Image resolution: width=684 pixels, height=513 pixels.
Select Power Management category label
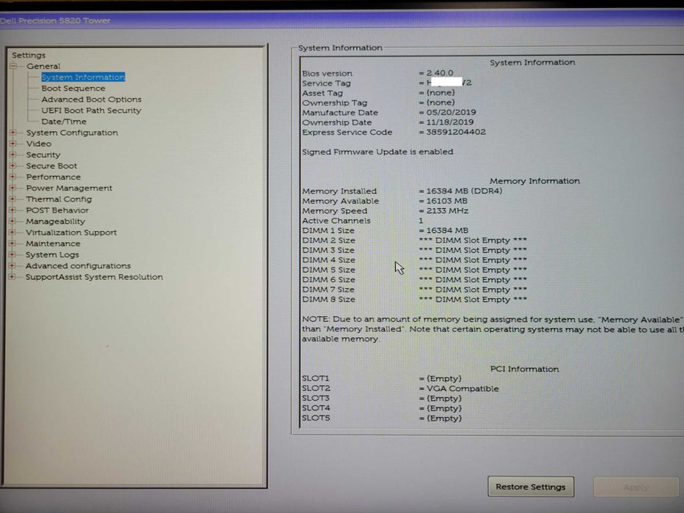(x=69, y=188)
